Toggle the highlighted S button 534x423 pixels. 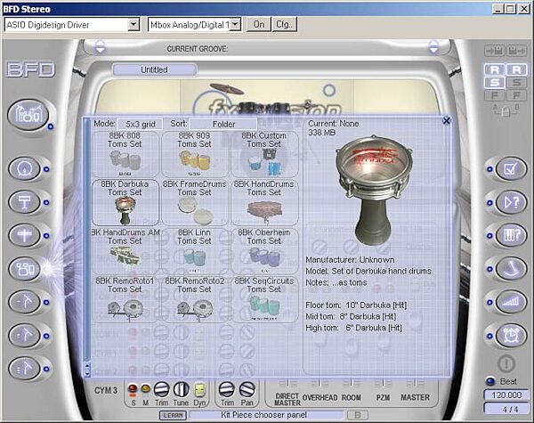point(495,82)
